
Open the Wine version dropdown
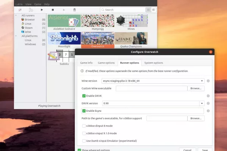click(x=153, y=81)
